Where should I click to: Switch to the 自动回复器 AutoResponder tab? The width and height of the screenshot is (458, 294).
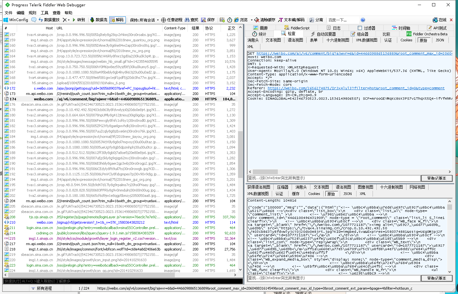(x=323, y=34)
